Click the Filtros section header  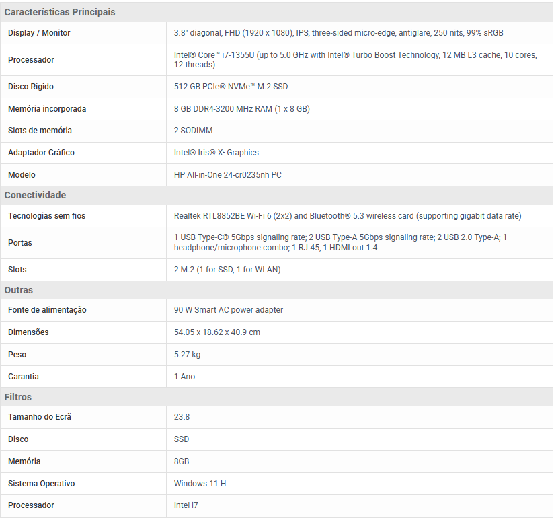18,397
